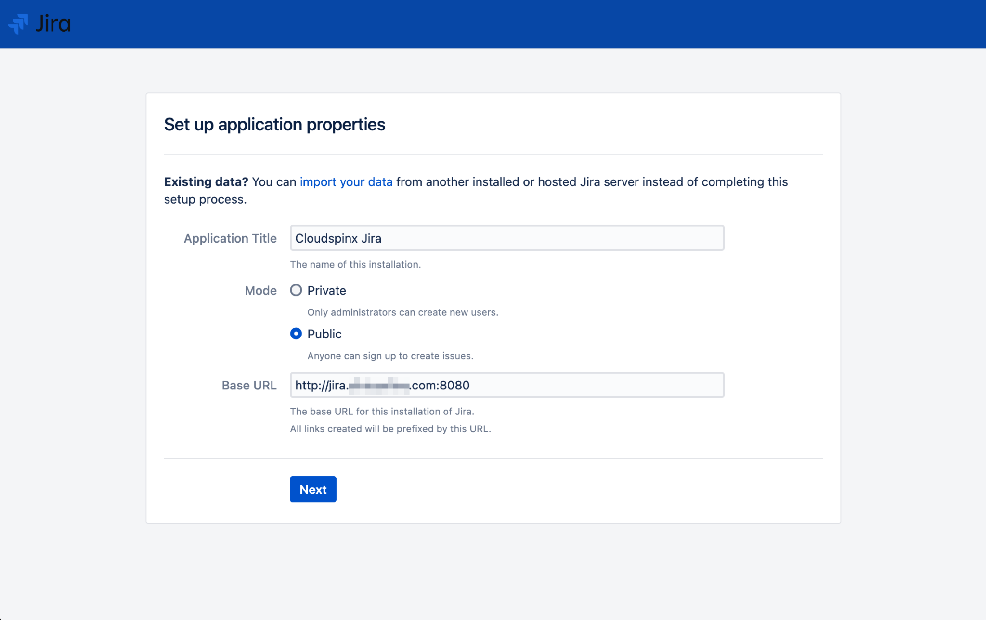Image resolution: width=986 pixels, height=620 pixels.
Task: Click the Mode label
Action: point(260,290)
